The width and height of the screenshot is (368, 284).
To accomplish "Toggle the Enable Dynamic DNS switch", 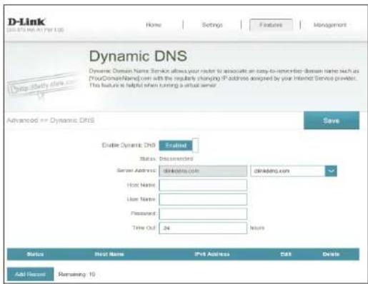I will pos(179,145).
